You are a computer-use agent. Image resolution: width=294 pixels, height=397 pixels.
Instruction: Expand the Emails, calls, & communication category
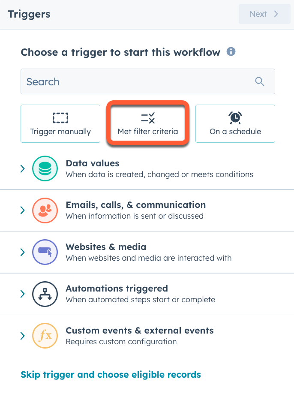click(22, 211)
